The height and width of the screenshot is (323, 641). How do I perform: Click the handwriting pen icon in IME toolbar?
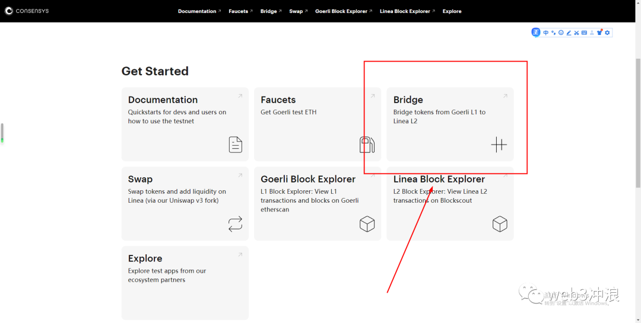569,33
